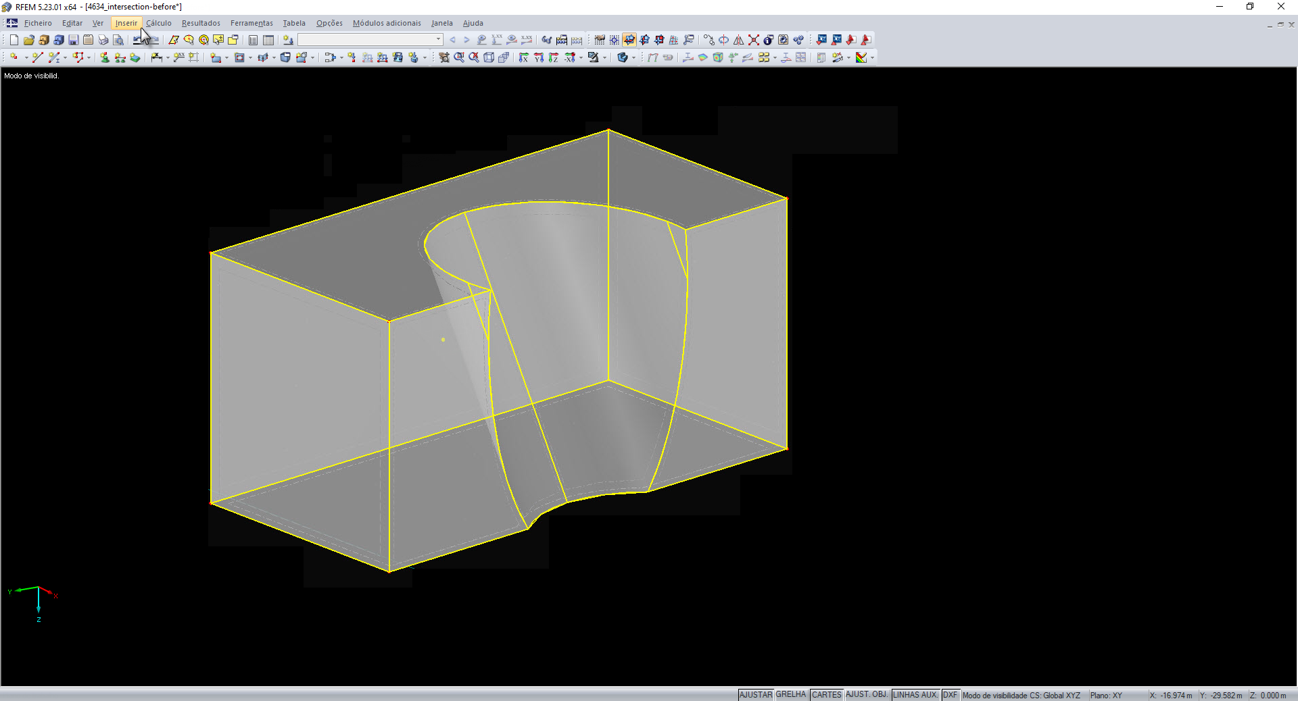Restore the inner document window
This screenshot has width=1298, height=701.
tap(1280, 24)
